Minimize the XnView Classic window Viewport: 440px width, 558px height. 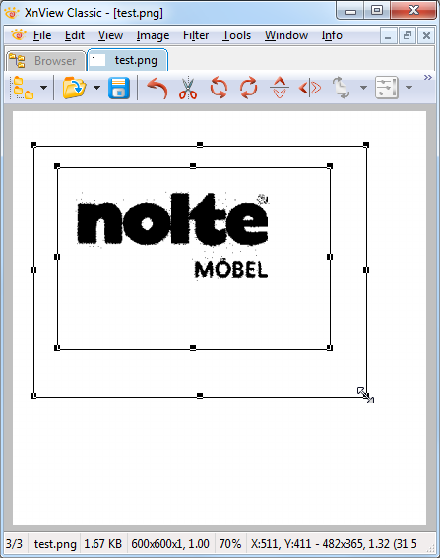pos(350,10)
